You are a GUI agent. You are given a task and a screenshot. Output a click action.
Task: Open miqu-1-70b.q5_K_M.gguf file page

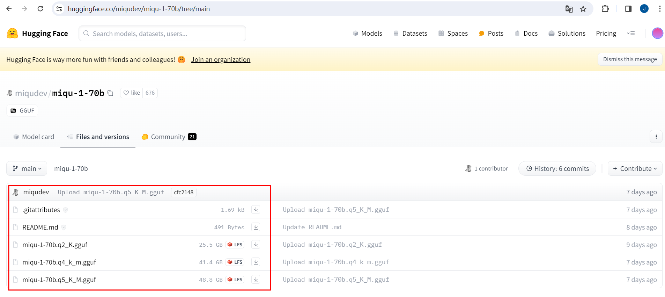(x=59, y=280)
